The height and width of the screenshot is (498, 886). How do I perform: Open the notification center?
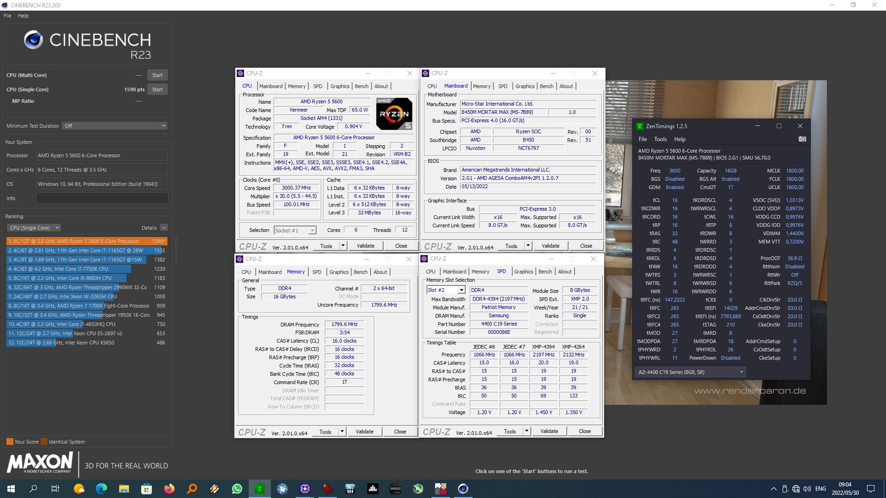(871, 489)
